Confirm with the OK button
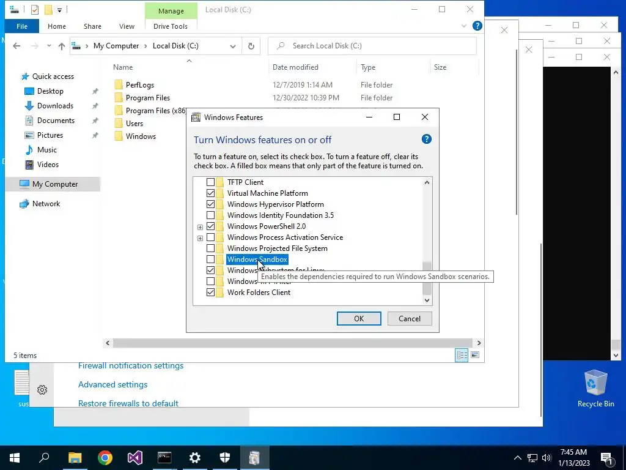This screenshot has width=626, height=470. [x=359, y=318]
